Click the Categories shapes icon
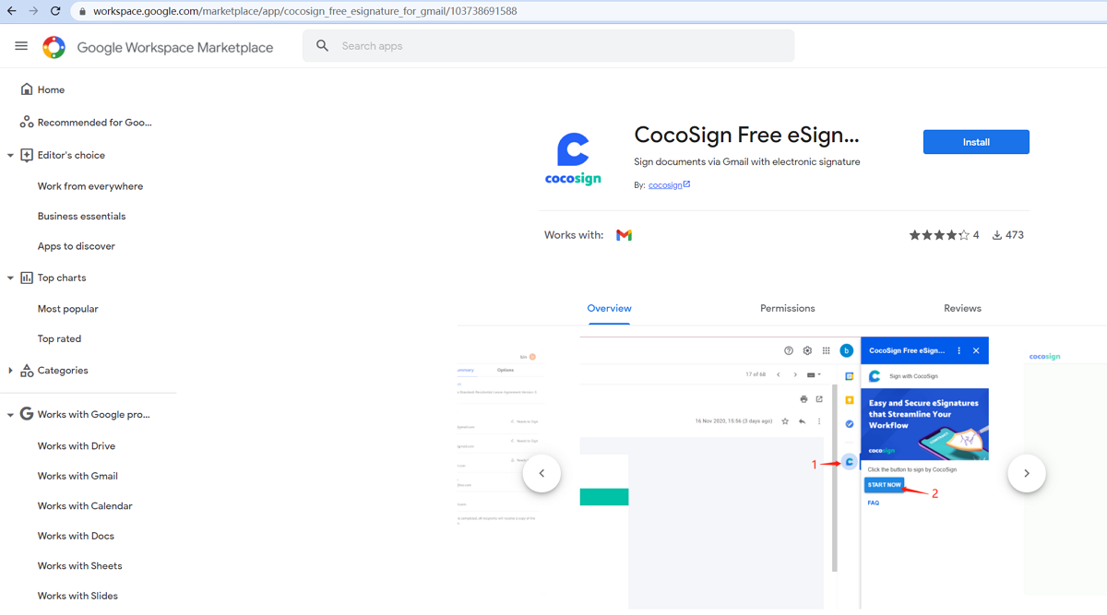The image size is (1107, 615). (x=27, y=371)
